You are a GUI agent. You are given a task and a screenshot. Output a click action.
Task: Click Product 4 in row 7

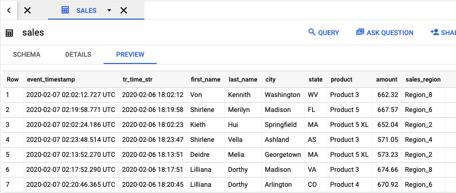pos(345,185)
